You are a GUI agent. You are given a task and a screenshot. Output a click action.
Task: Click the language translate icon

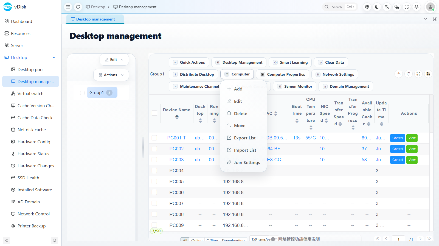pos(387,7)
